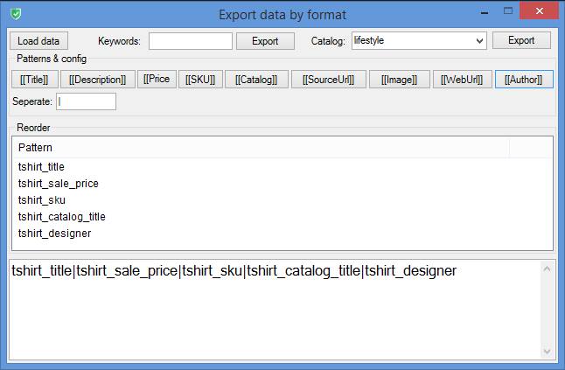Insert the [[SKU]] pattern
Screen dimensions: 565x370
(x=201, y=80)
